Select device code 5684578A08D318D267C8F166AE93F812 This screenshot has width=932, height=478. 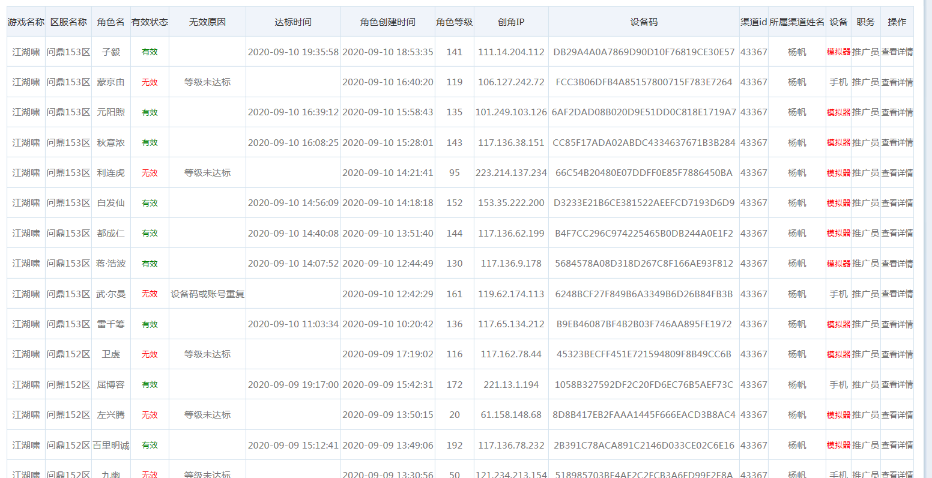(644, 264)
